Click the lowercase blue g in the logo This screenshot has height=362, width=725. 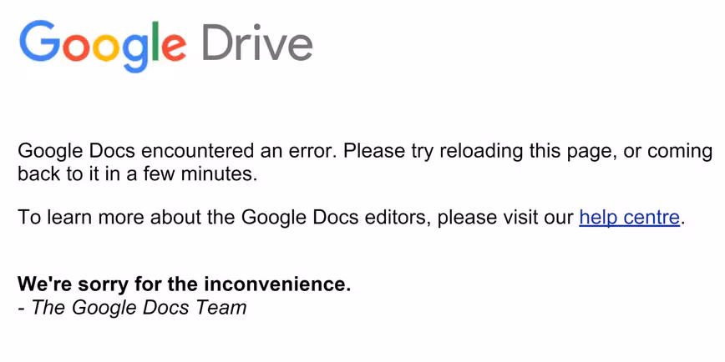click(134, 53)
